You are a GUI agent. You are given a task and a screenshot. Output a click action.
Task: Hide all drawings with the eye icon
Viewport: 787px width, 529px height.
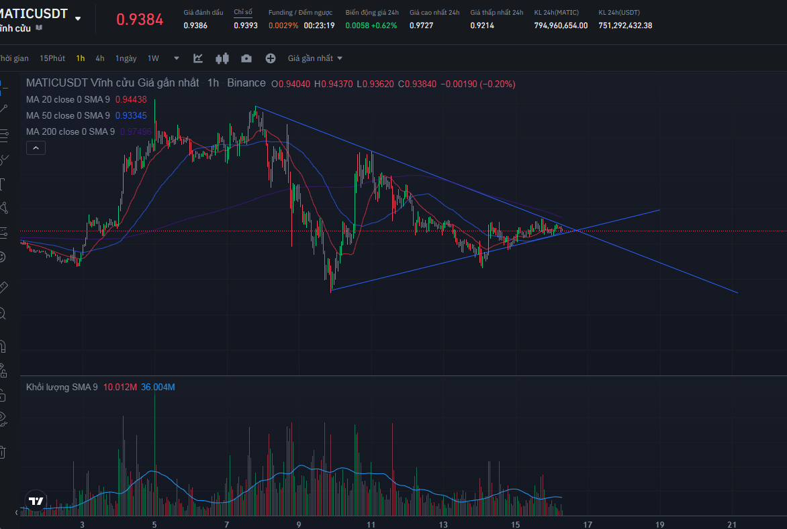point(3,420)
